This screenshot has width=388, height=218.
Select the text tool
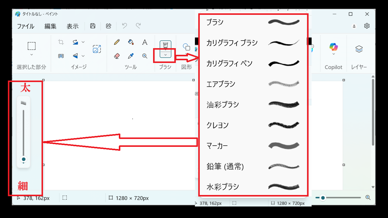click(x=145, y=42)
